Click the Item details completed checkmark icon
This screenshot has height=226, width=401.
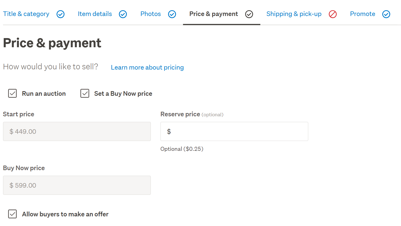click(123, 14)
